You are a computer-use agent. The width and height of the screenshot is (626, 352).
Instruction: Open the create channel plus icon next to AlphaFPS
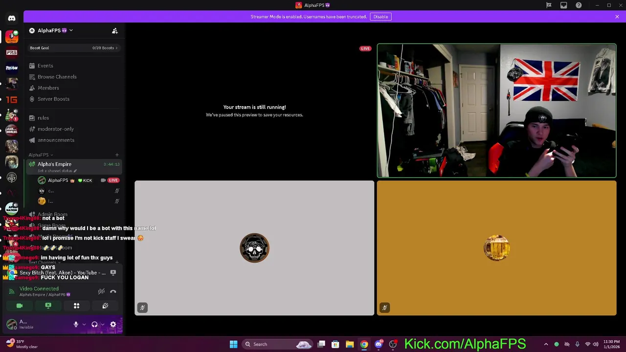(117, 155)
